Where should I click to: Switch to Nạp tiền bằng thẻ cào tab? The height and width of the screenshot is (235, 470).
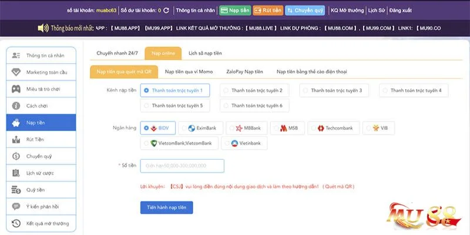pyautogui.click(x=312, y=72)
